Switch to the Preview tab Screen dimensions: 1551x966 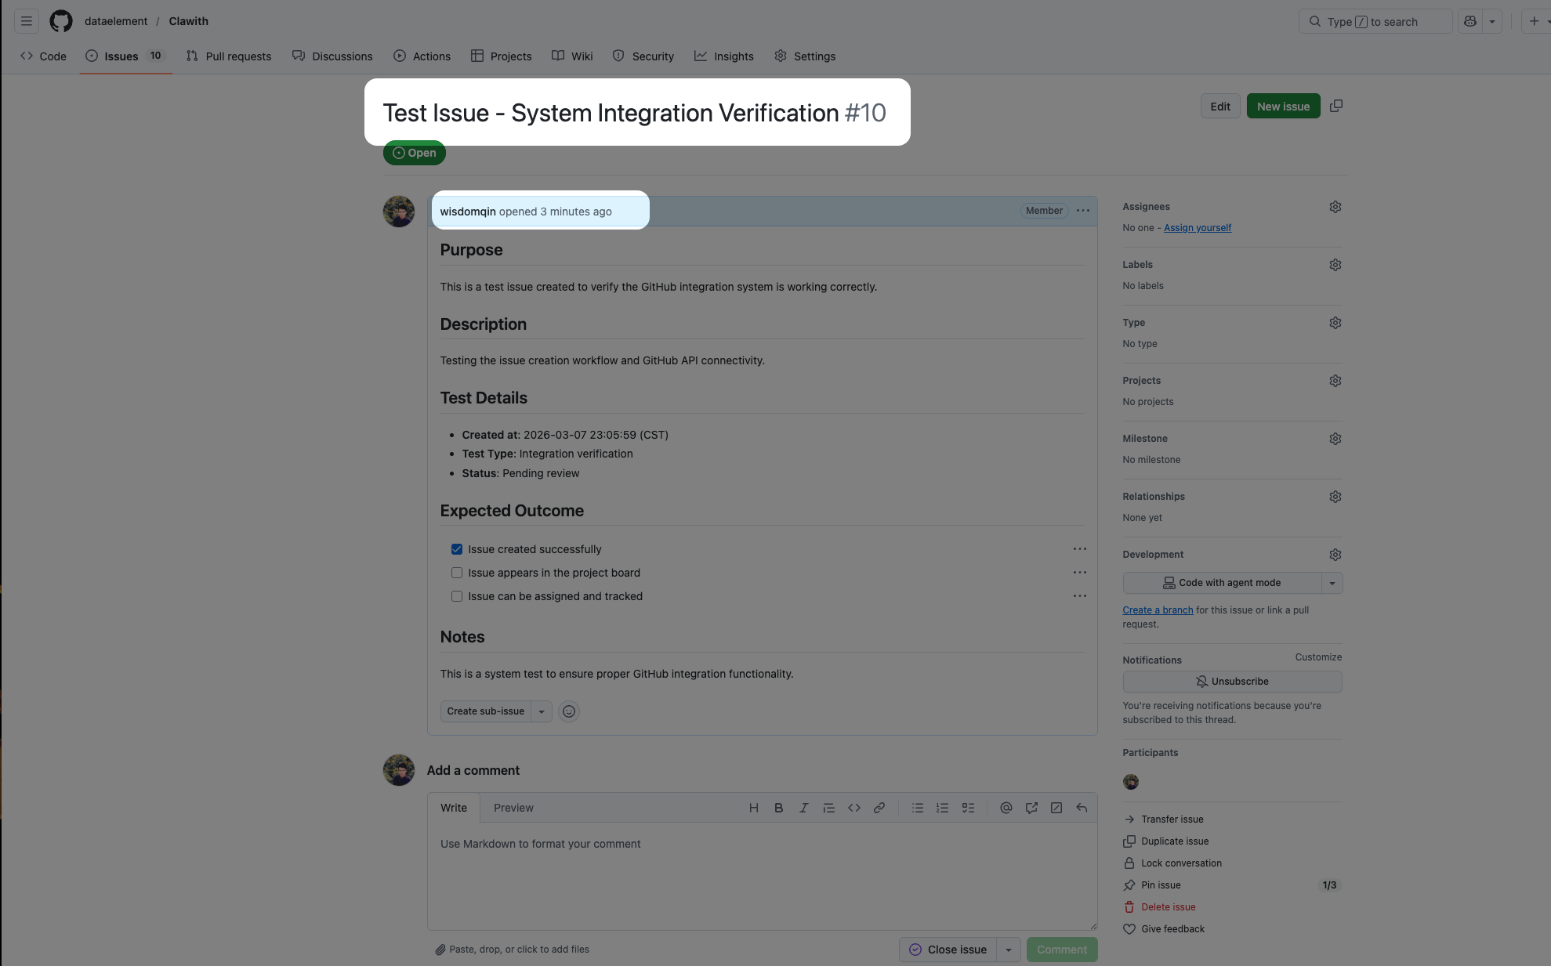click(x=513, y=808)
